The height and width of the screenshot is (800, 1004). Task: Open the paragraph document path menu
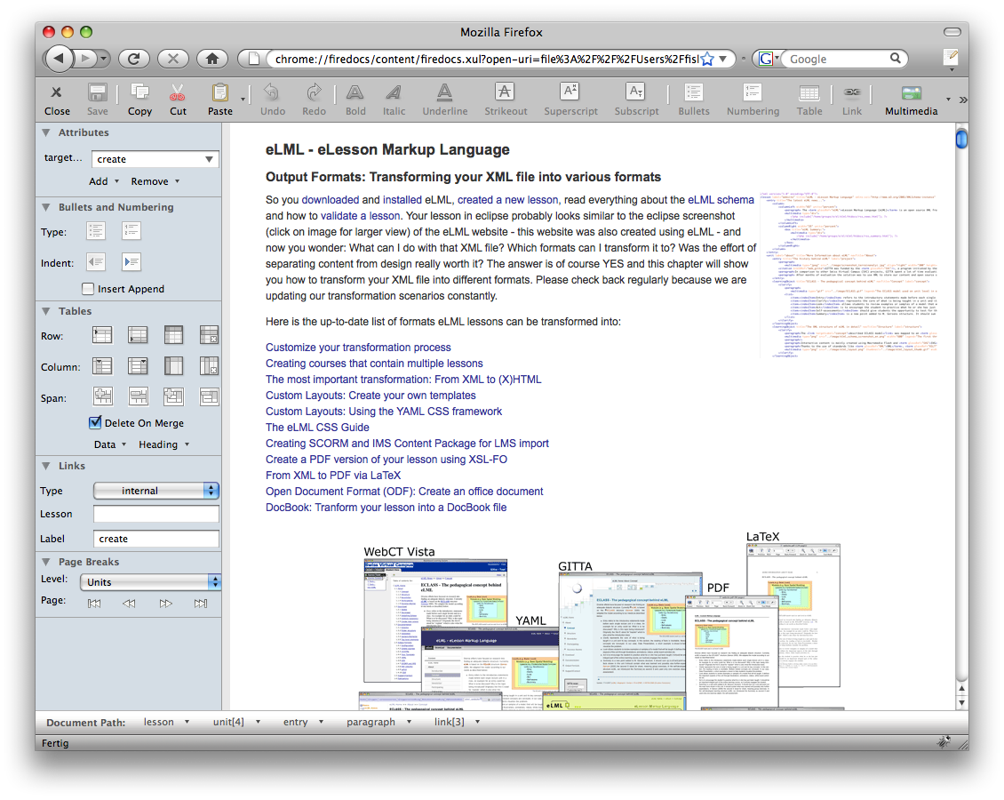pos(379,722)
